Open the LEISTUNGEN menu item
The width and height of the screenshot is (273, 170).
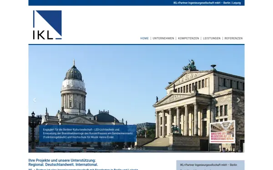[212, 39]
